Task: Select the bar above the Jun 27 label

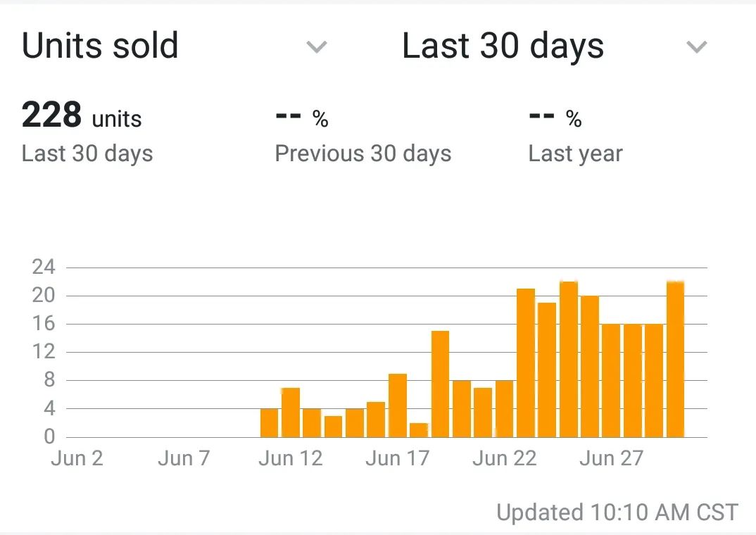Action: tap(611, 380)
